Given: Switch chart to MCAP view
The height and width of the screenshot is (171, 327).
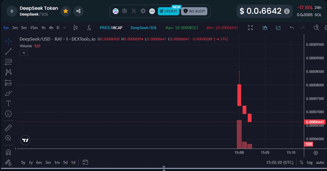Looking at the screenshot, I should (117, 28).
